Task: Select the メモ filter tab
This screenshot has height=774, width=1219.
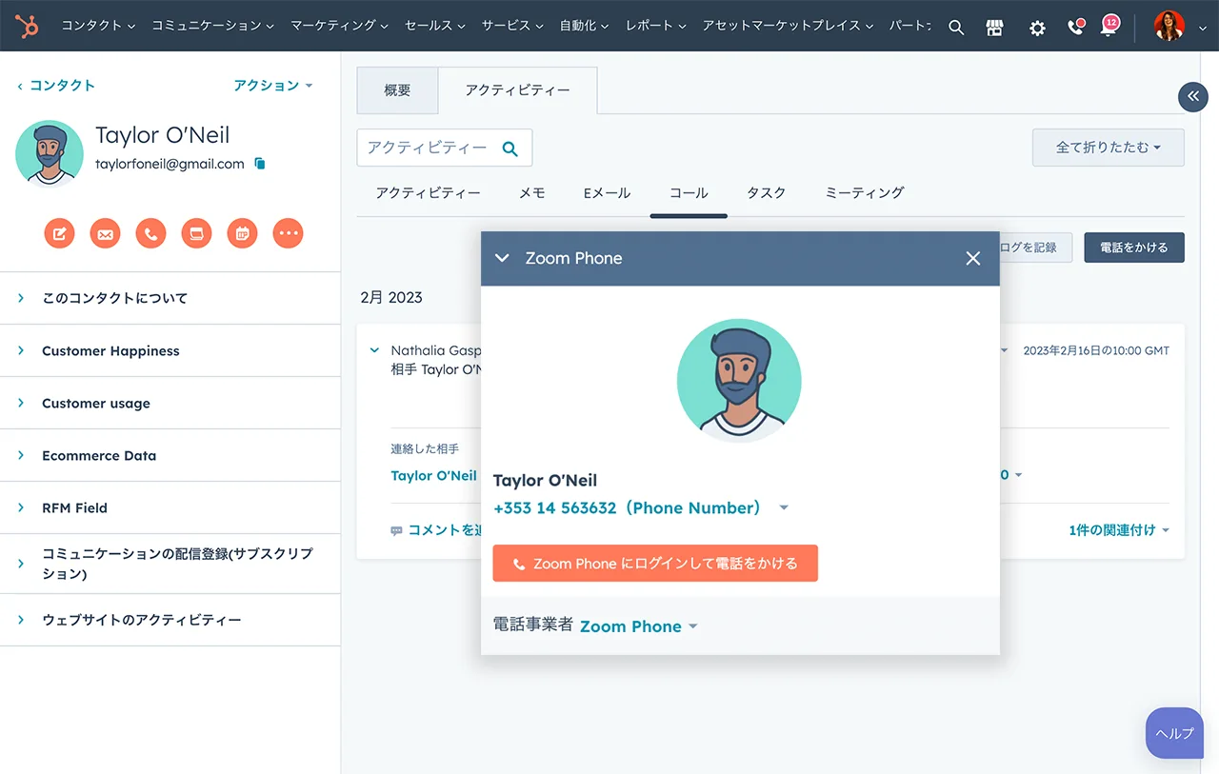Action: coord(531,193)
